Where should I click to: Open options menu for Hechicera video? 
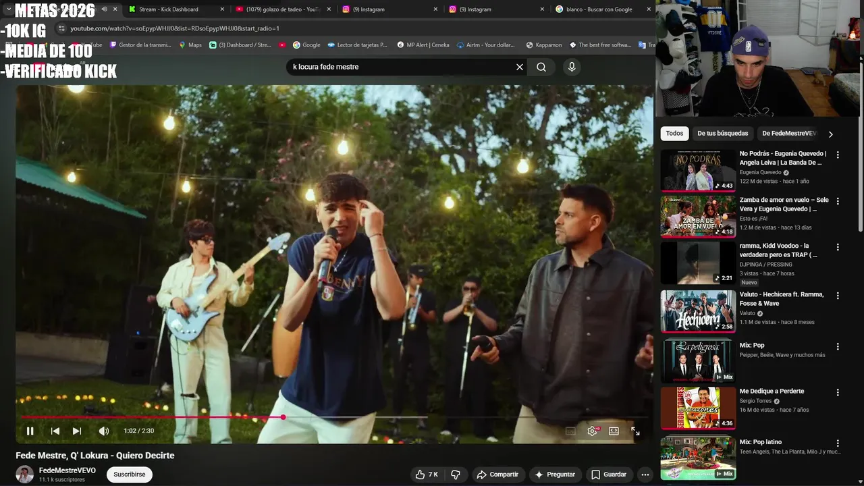[838, 296]
